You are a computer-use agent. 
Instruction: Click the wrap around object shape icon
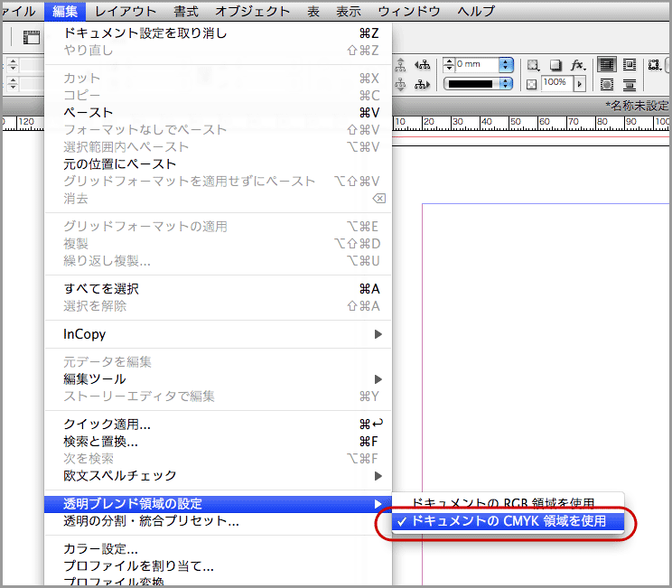tap(607, 84)
